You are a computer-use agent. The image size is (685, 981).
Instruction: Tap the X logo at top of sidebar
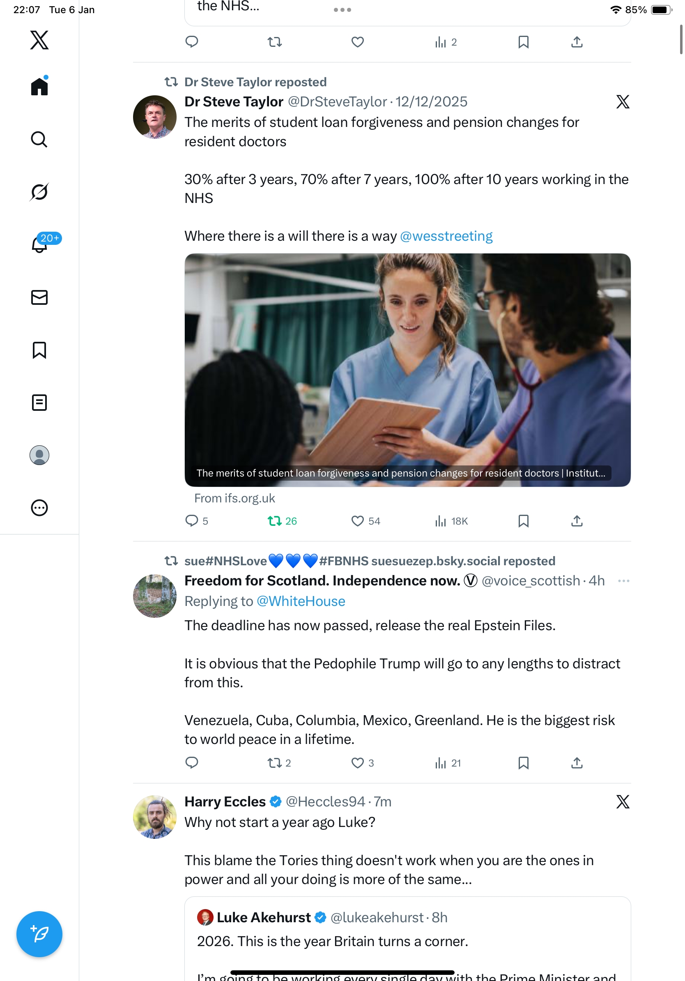point(39,40)
